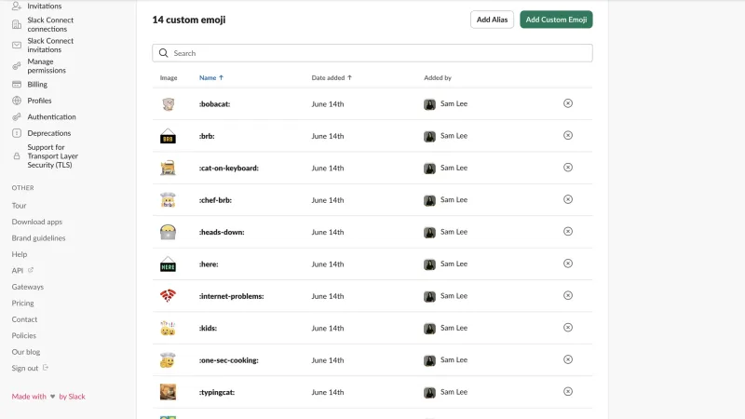Image resolution: width=745 pixels, height=419 pixels.
Task: Open the Tour link
Action: pos(19,205)
